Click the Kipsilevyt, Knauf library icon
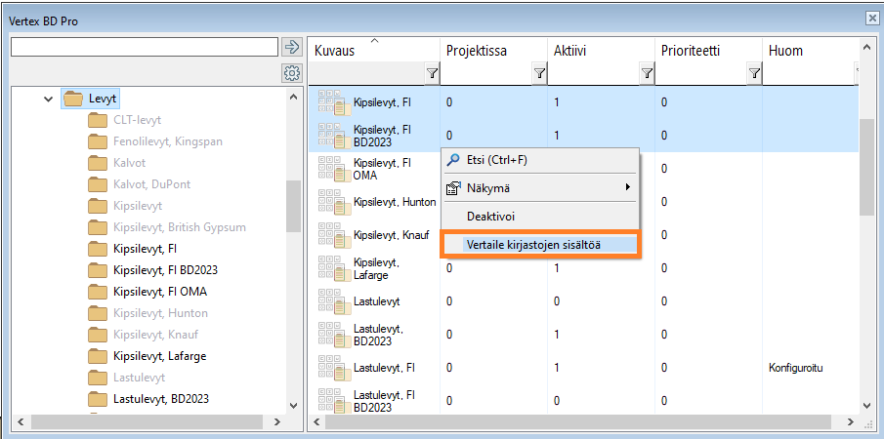The height and width of the screenshot is (439, 884). (332, 235)
